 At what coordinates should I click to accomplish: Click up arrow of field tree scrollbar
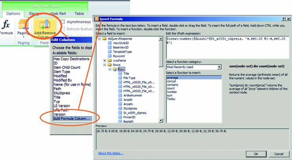click(161, 39)
